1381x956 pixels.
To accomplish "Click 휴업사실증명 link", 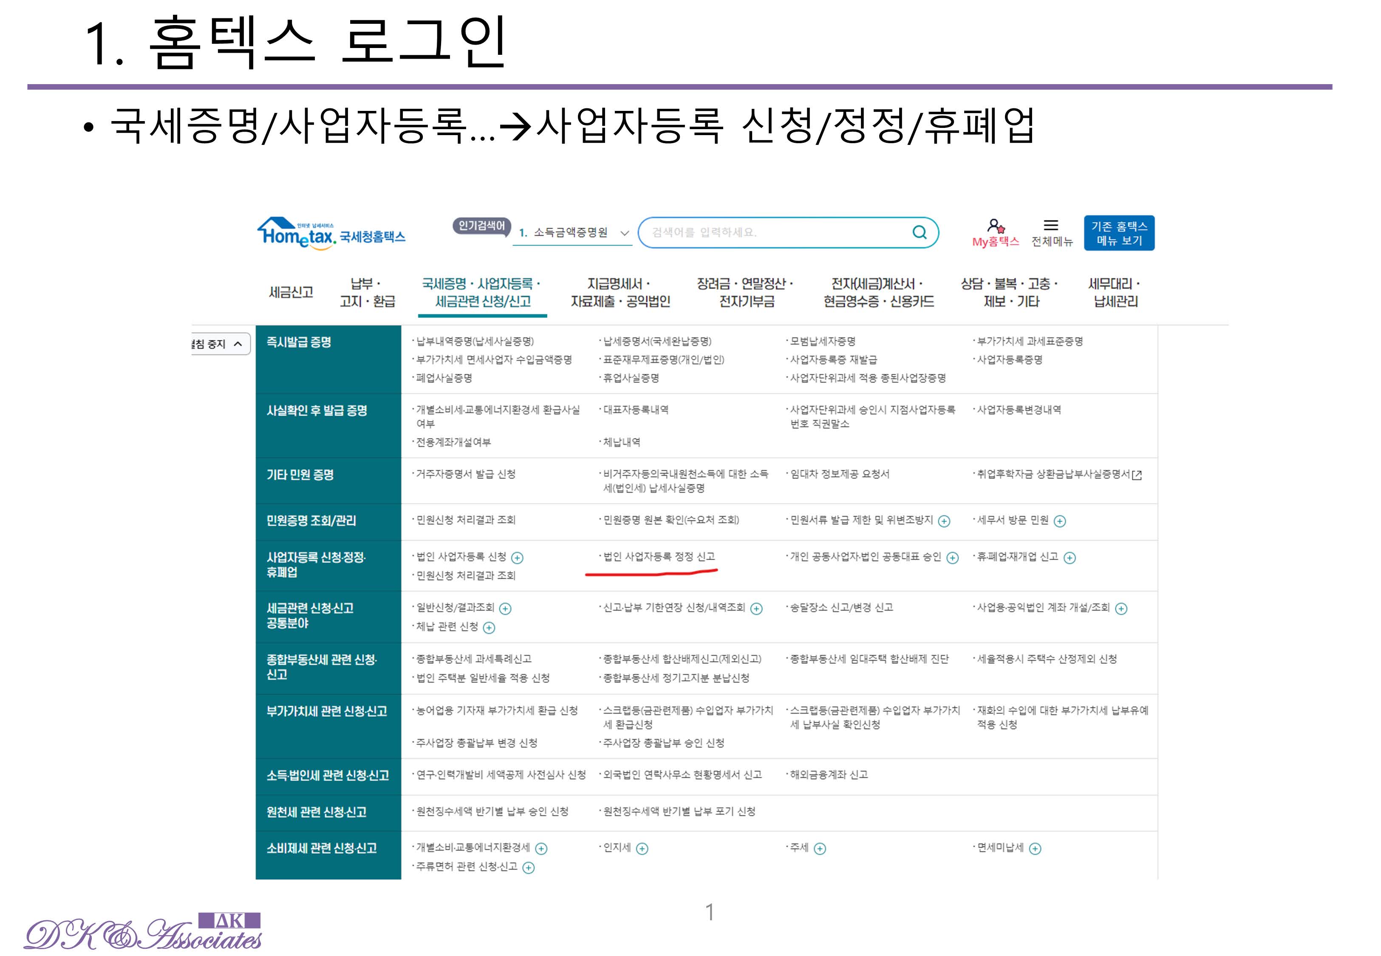I will (x=631, y=379).
